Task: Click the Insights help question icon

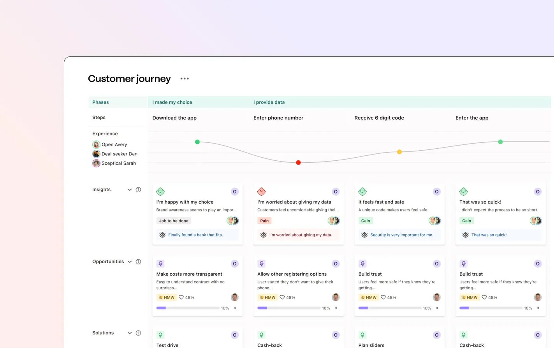Action: click(x=138, y=190)
